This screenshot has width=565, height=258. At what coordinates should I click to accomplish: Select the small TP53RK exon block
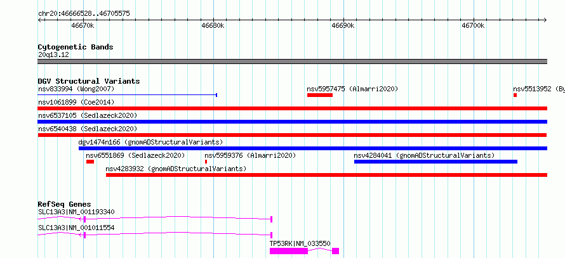(335, 251)
